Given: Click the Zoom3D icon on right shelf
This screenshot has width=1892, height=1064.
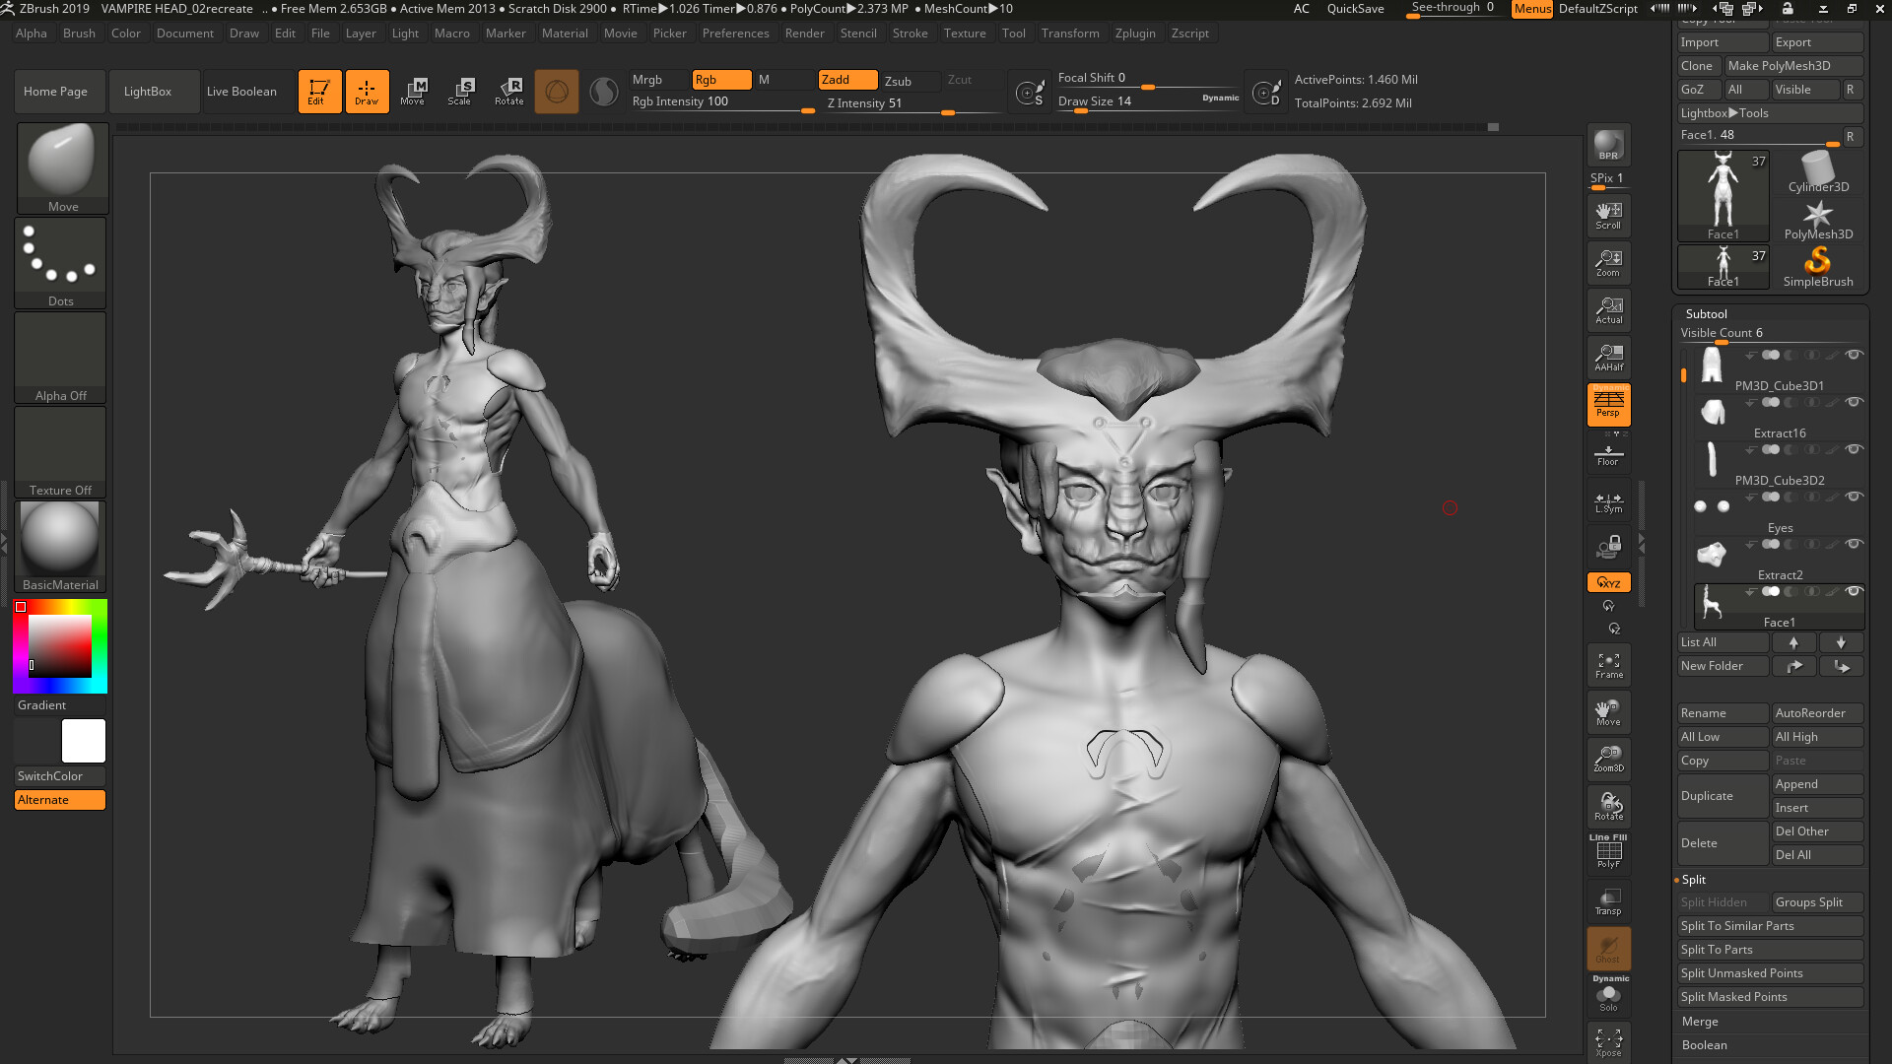Looking at the screenshot, I should pyautogui.click(x=1608, y=759).
